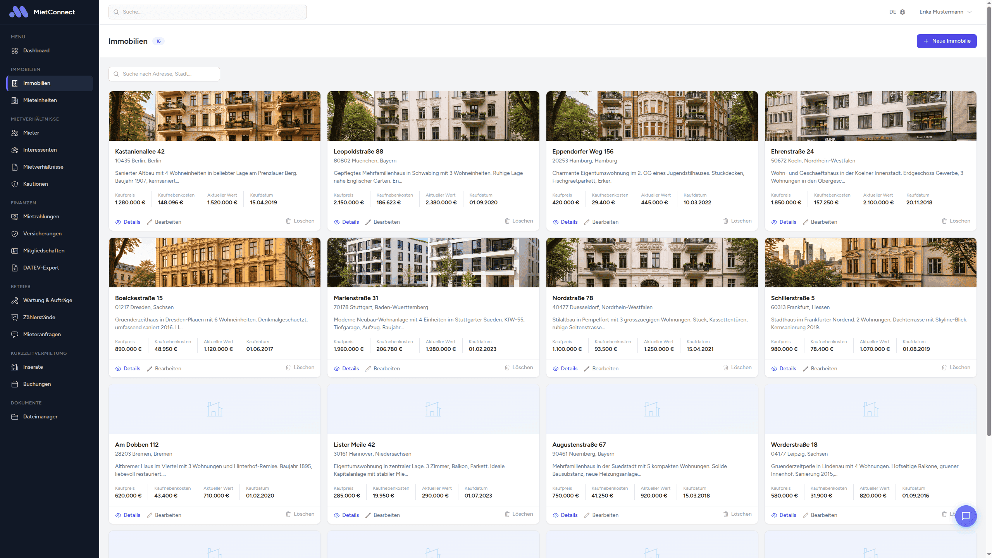Viewport: 992px width, 558px height.
Task: Click the globe language icon
Action: 902,12
